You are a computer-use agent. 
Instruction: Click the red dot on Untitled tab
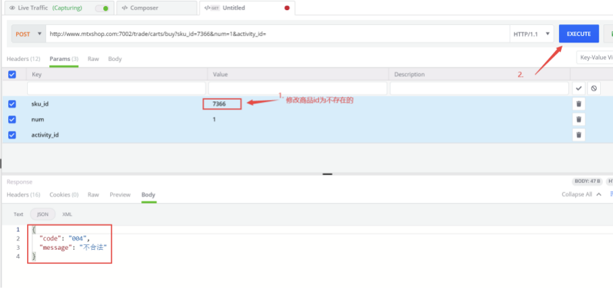tap(287, 8)
